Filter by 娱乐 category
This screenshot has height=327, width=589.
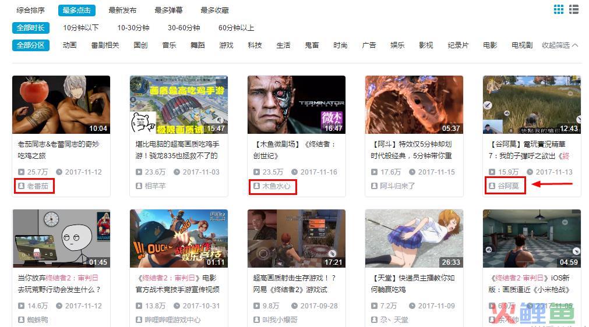point(397,45)
